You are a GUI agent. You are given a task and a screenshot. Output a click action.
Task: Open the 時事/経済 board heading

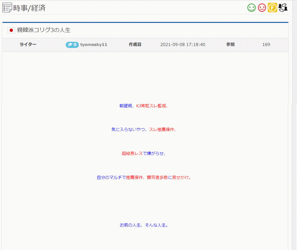pyautogui.click(x=29, y=8)
